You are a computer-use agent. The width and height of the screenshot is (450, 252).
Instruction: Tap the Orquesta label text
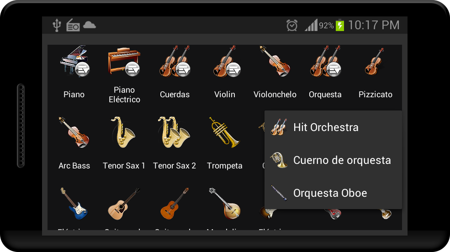point(325,94)
